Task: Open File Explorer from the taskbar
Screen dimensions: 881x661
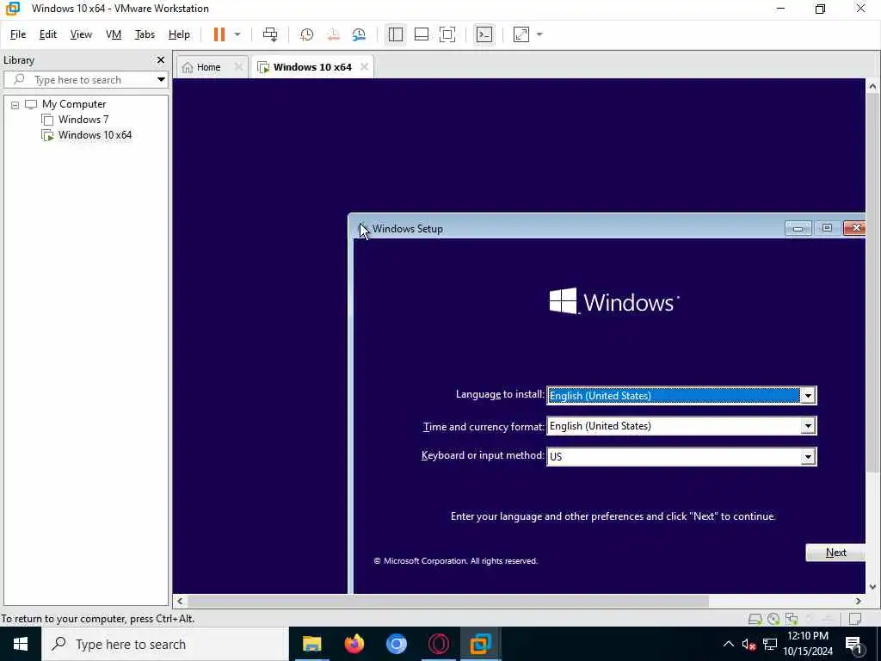Action: point(311,644)
